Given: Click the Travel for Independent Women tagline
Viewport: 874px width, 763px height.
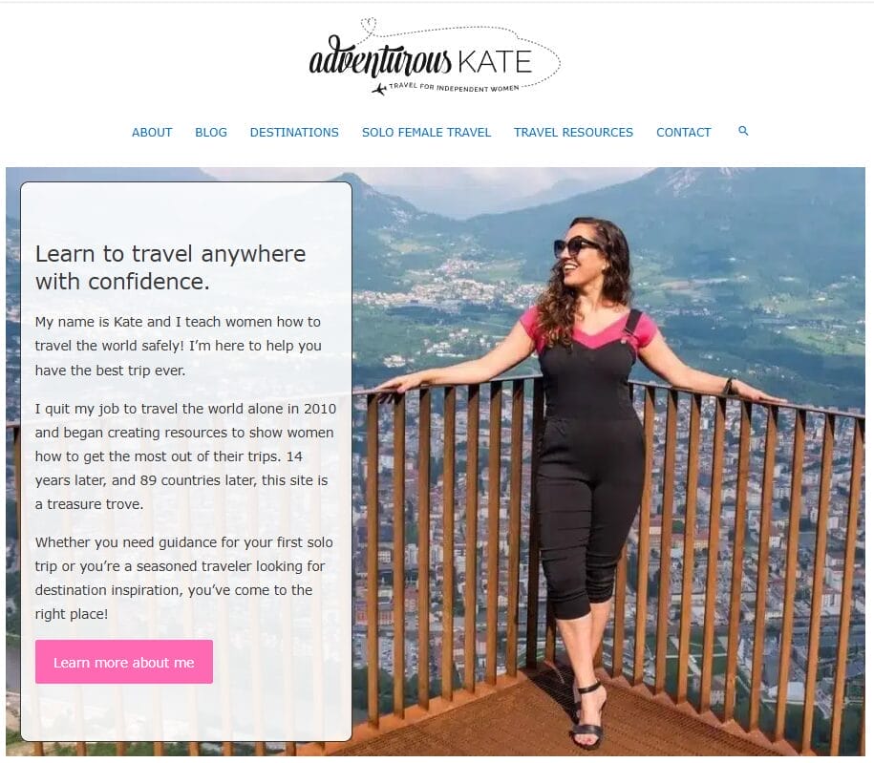Looking at the screenshot, I should pos(454,87).
